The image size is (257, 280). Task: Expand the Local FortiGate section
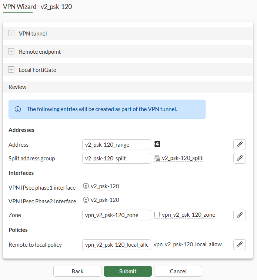[11, 70]
